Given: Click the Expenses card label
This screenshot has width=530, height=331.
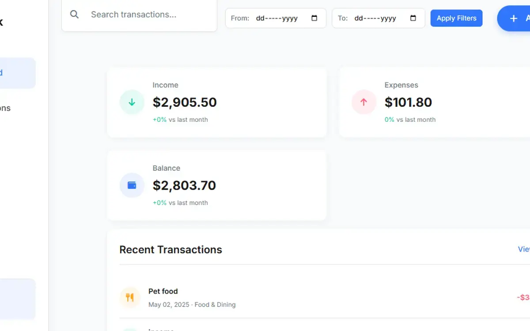Looking at the screenshot, I should point(401,85).
